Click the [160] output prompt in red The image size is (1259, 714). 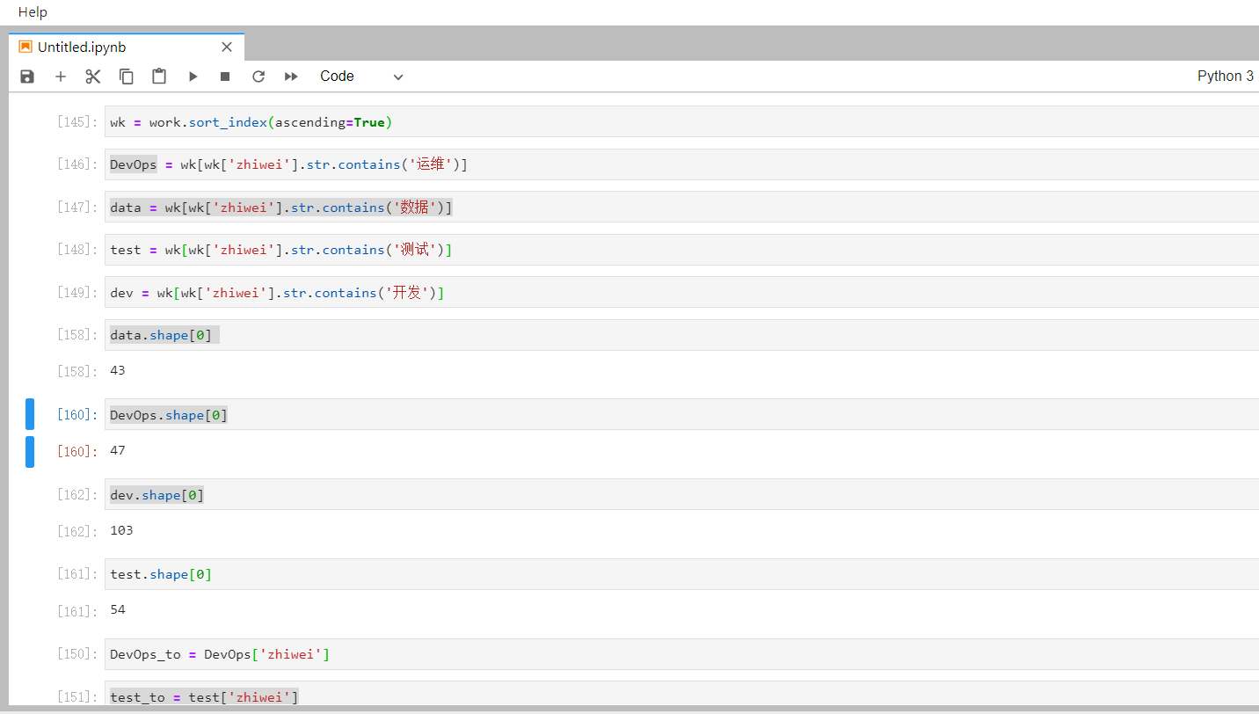tap(77, 452)
